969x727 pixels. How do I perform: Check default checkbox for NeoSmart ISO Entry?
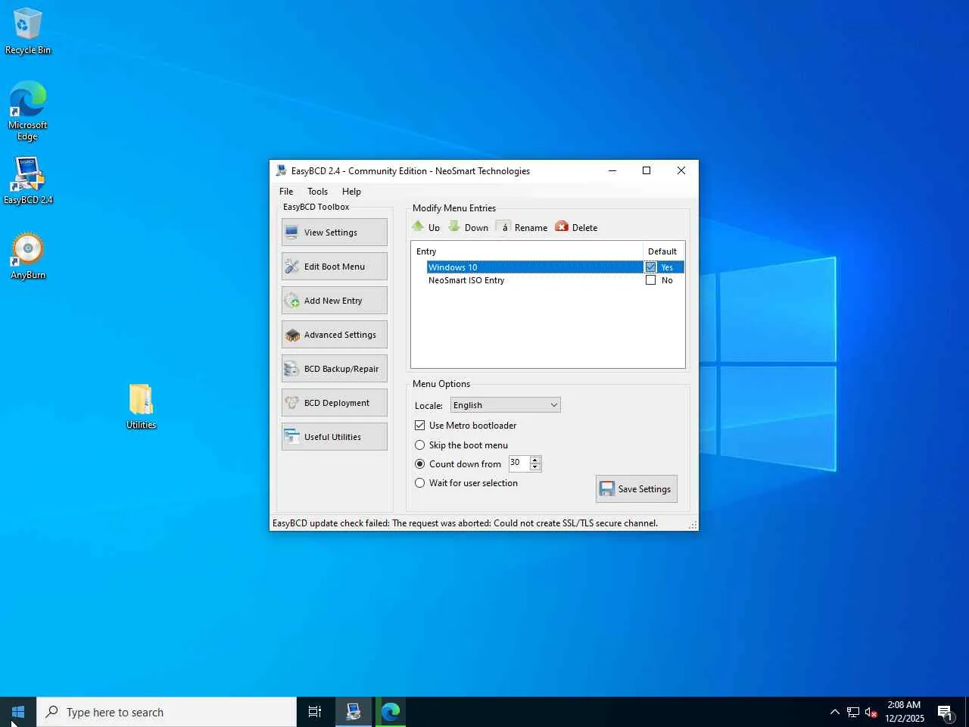pyautogui.click(x=650, y=280)
